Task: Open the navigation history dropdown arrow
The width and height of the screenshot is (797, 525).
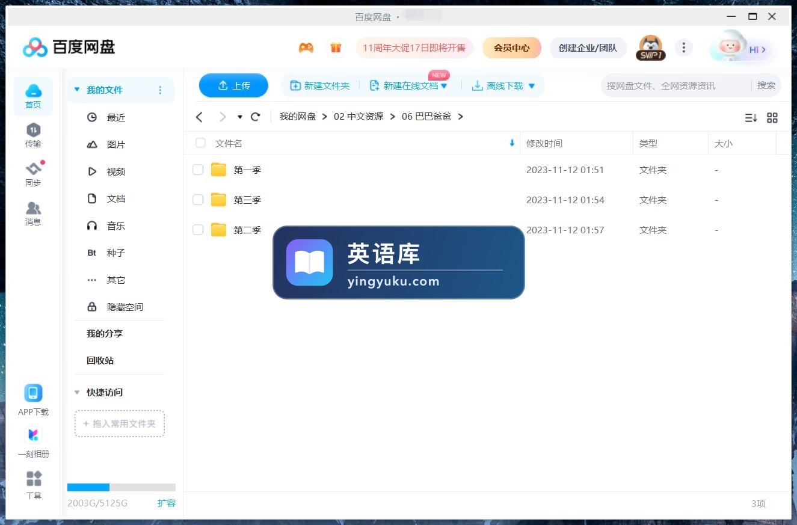Action: tap(240, 117)
